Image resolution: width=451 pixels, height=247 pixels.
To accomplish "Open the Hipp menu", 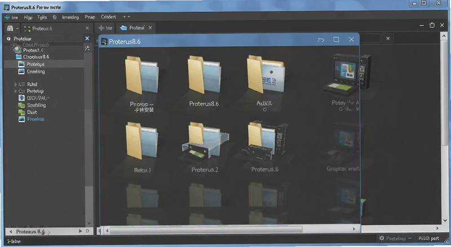I will pos(28,17).
